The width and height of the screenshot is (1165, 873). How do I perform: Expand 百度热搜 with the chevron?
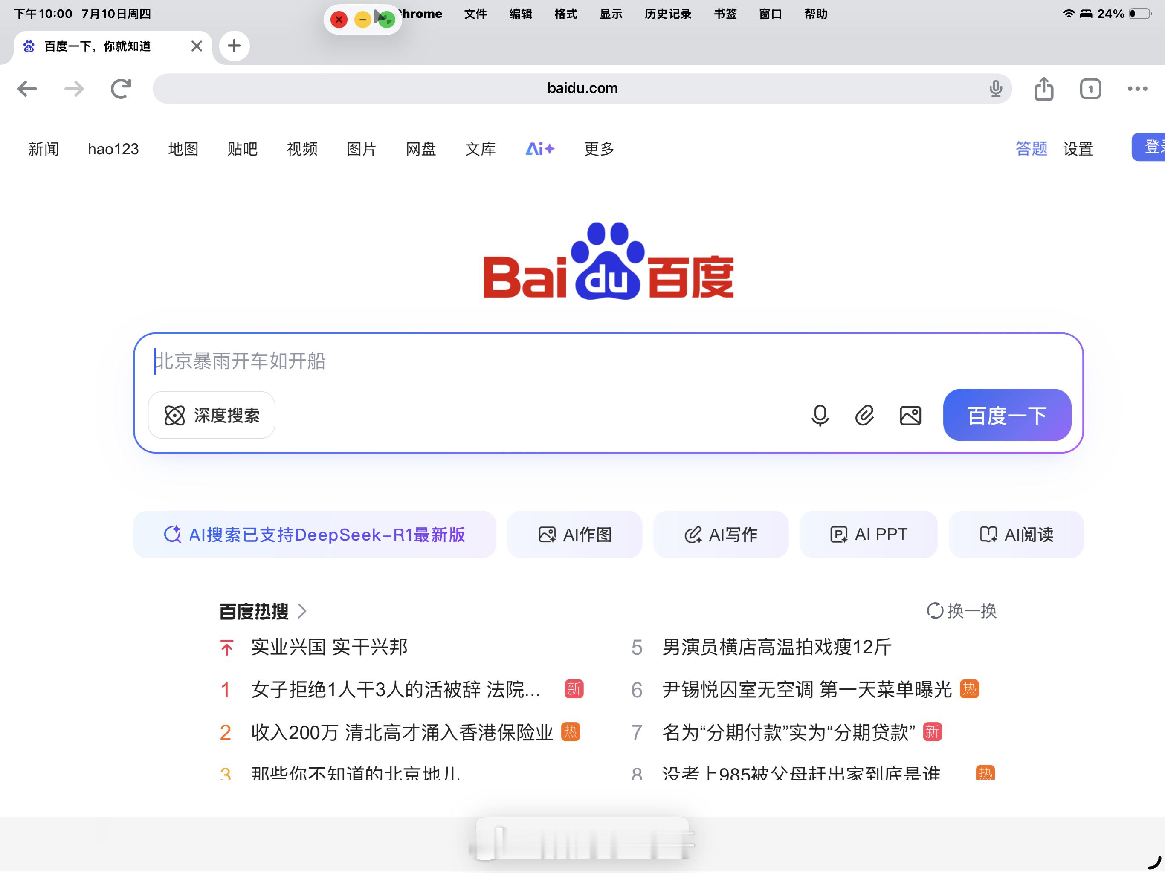[302, 611]
